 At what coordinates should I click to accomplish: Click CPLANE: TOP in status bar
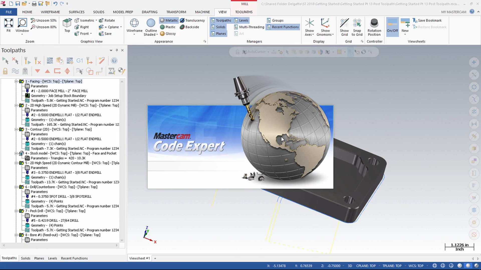(366, 266)
